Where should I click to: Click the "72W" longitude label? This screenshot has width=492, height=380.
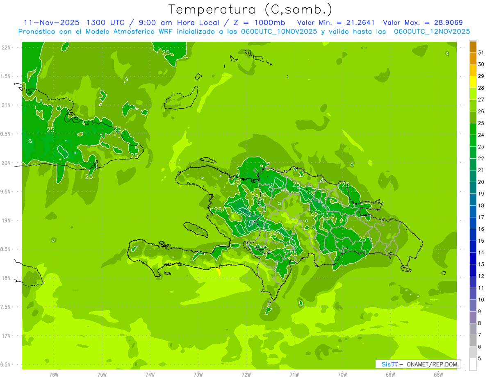pos(246,374)
